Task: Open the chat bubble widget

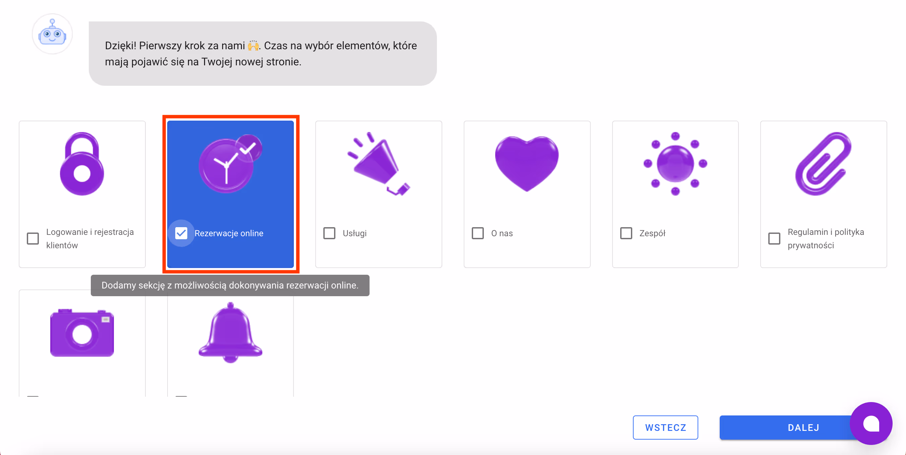Action: click(870, 424)
